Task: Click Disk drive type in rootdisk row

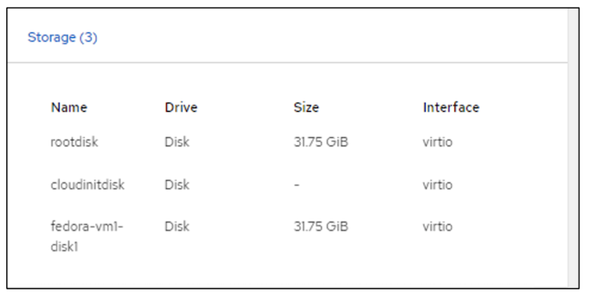Action: 177,142
